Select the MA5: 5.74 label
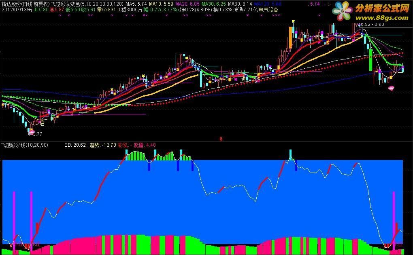 [136, 4]
